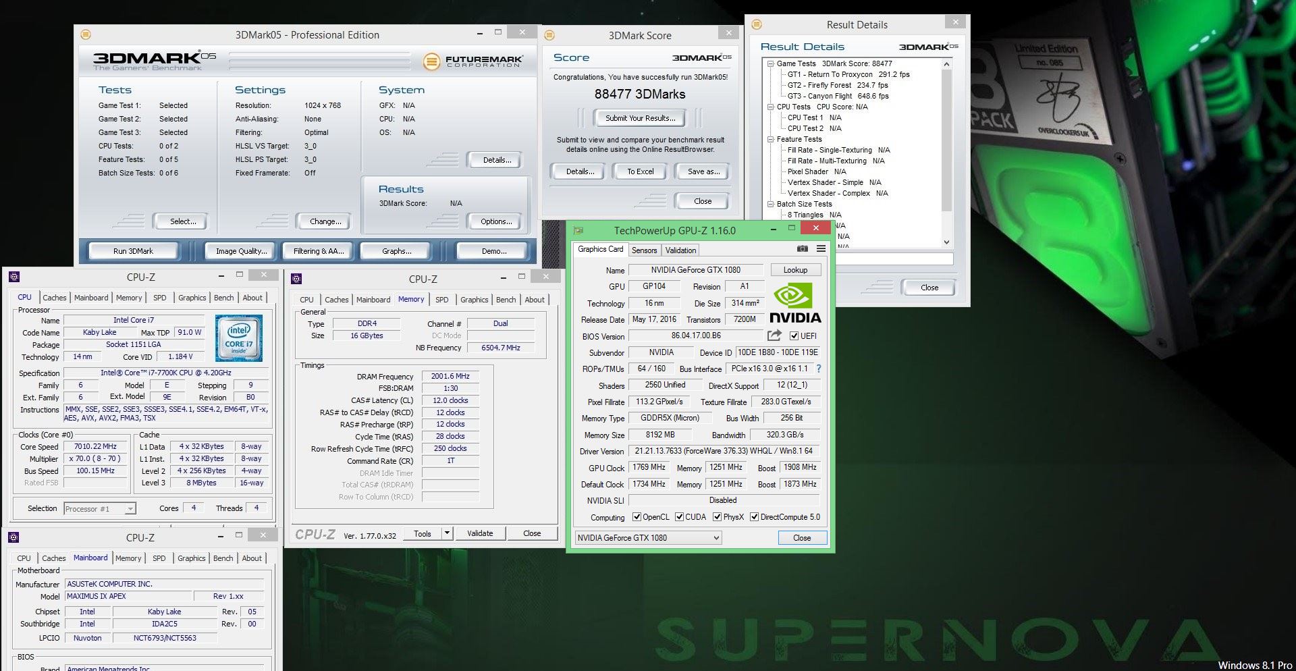Select the GT3 - Canyon Flight row
This screenshot has width=1296, height=671.
coord(838,96)
